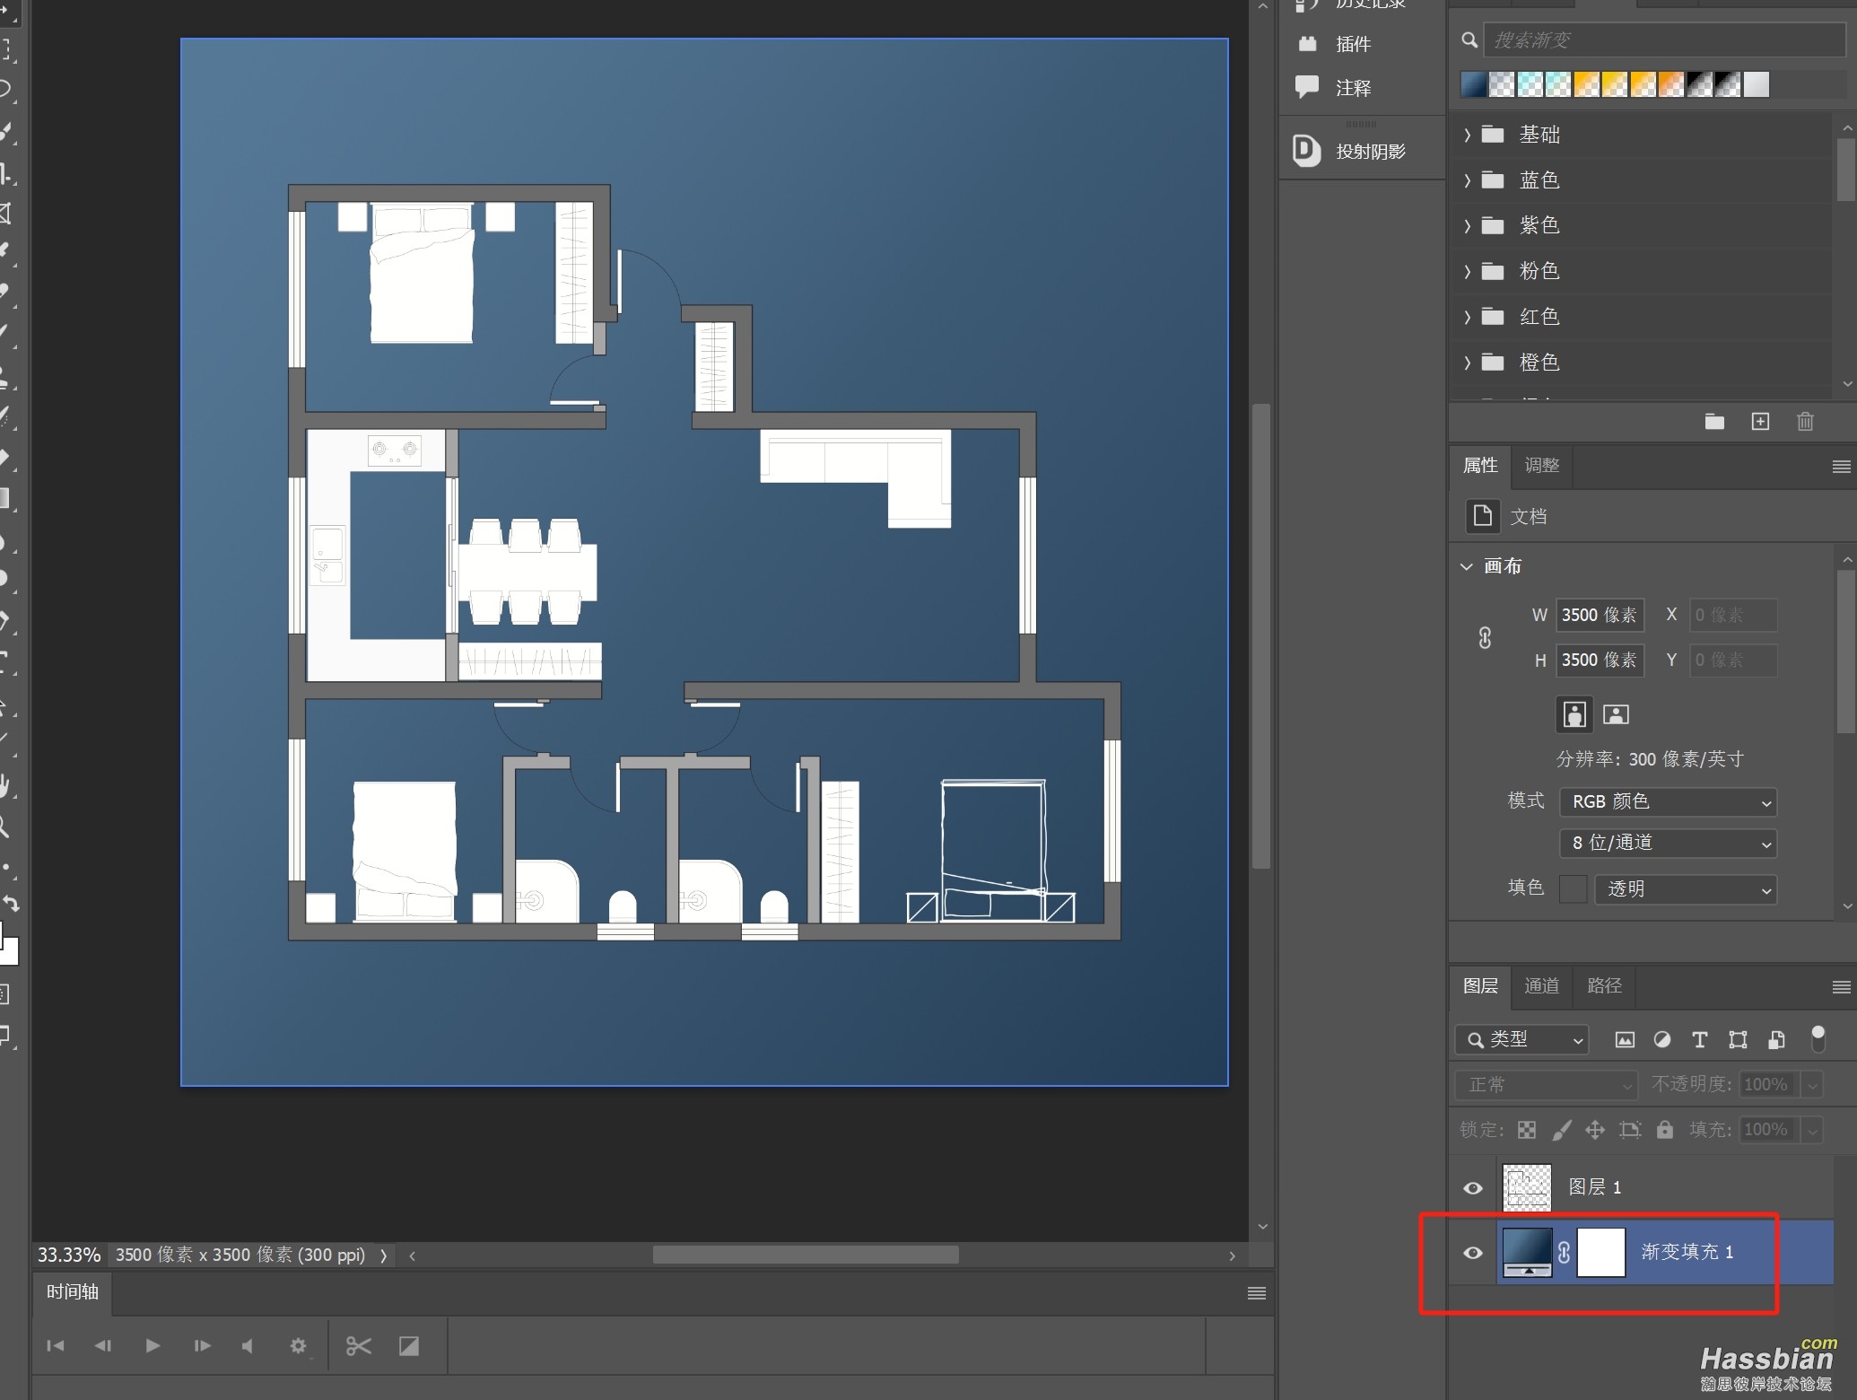Open the 注释 notes panel icon
The width and height of the screenshot is (1857, 1400).
coord(1307,87)
